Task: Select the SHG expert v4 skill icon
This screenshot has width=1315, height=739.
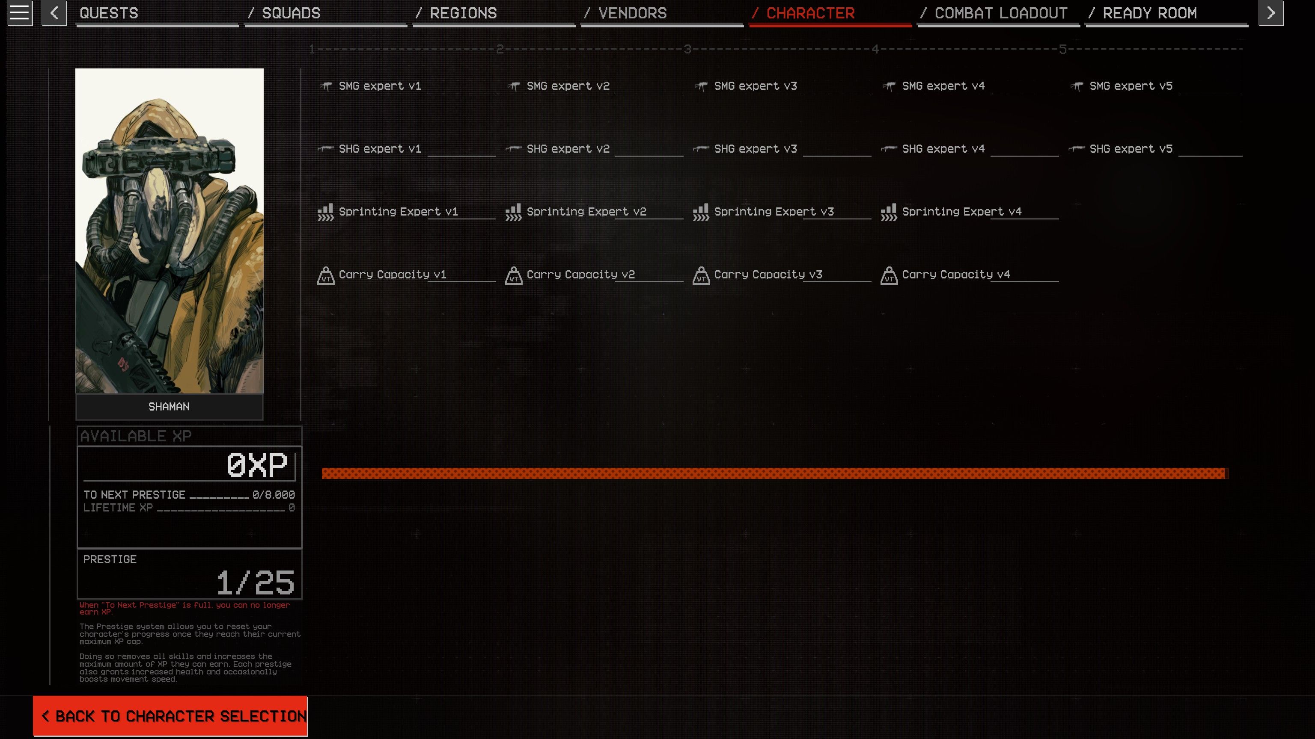Action: 889,148
